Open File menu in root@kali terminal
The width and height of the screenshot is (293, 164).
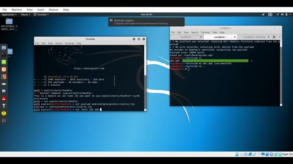(x=173, y=32)
